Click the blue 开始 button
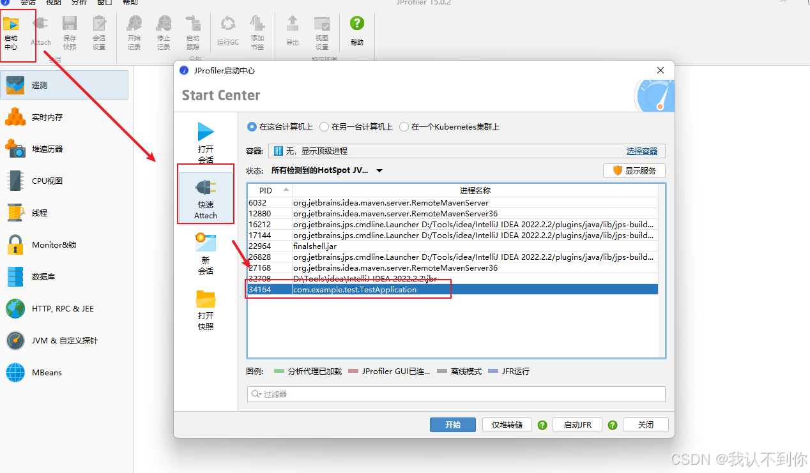 452,424
